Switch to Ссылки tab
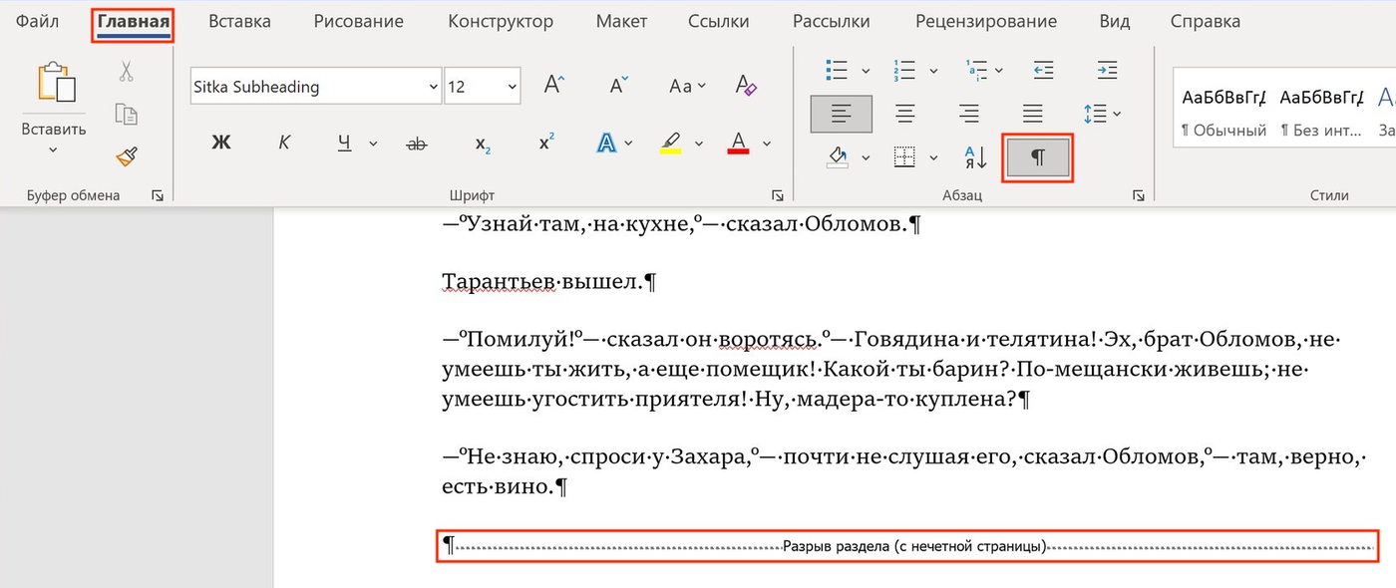The height and width of the screenshot is (588, 1396). point(720,21)
